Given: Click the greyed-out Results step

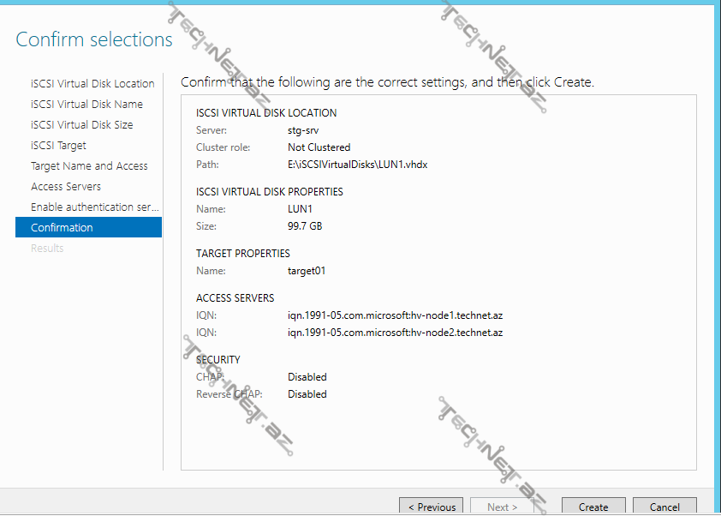Looking at the screenshot, I should 47,248.
